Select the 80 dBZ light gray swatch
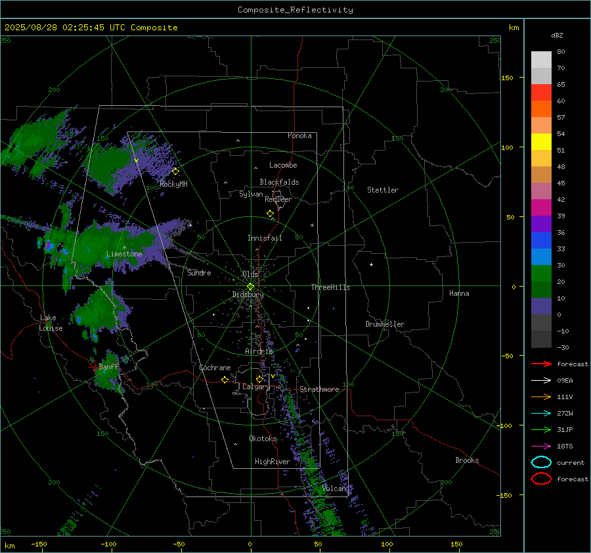The height and width of the screenshot is (553, 591). (541, 59)
